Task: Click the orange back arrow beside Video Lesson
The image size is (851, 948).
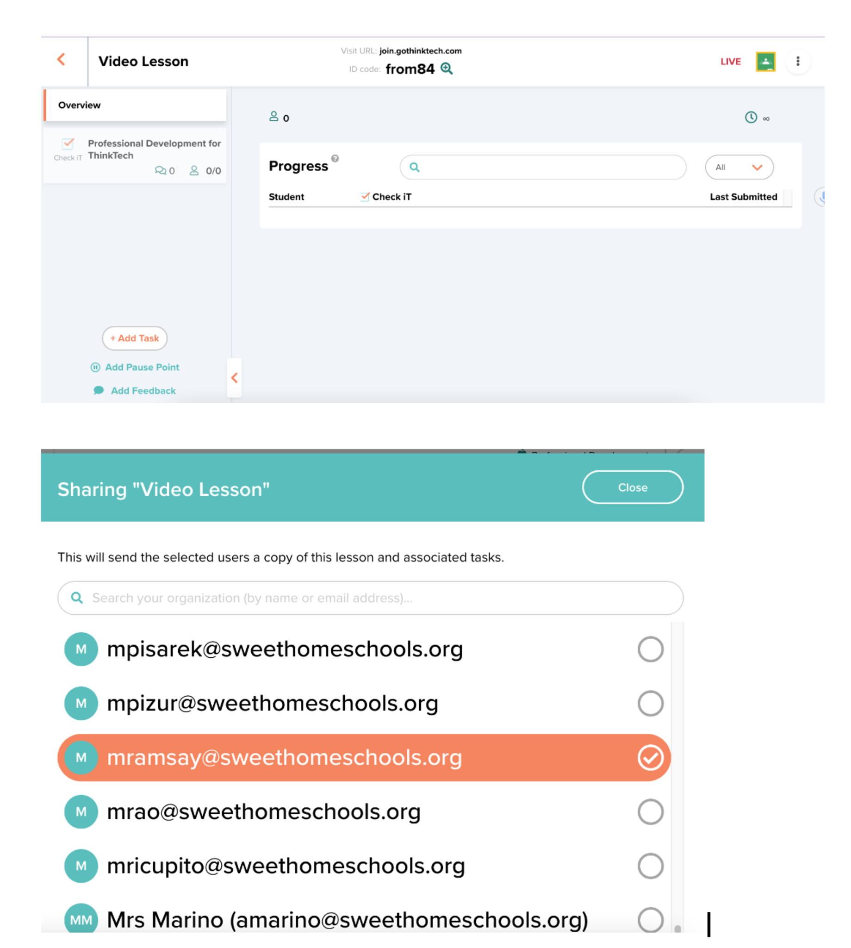Action: tap(61, 59)
